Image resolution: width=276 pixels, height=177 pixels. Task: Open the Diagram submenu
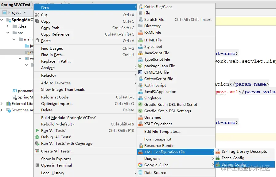click(x=176, y=159)
